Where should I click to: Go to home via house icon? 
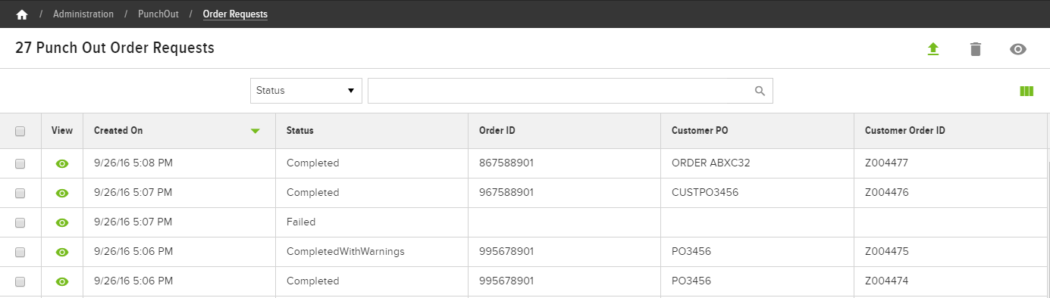pyautogui.click(x=21, y=14)
